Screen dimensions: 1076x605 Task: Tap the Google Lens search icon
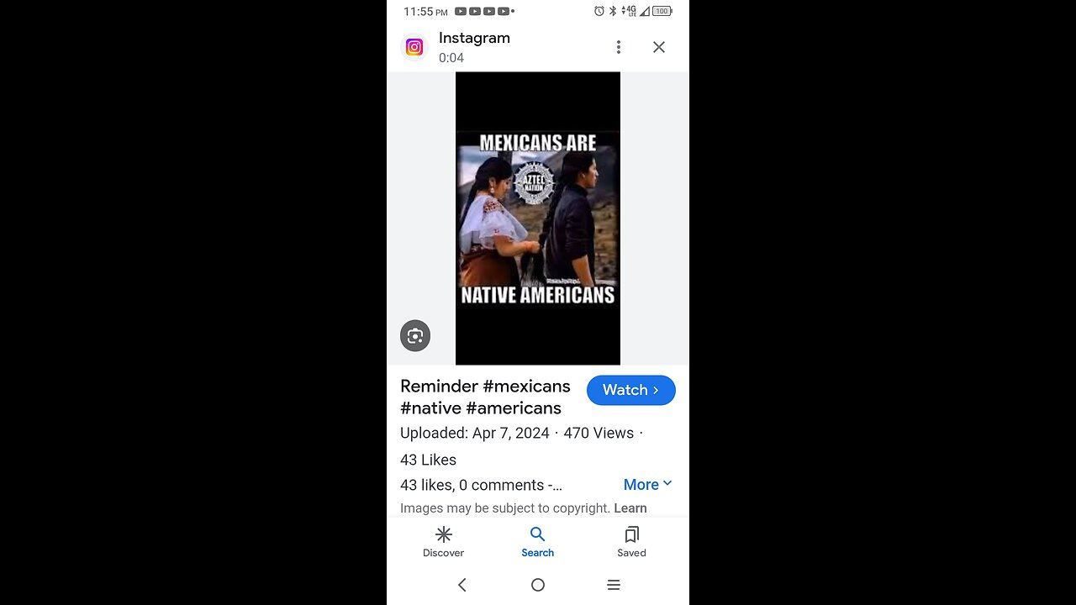point(415,336)
